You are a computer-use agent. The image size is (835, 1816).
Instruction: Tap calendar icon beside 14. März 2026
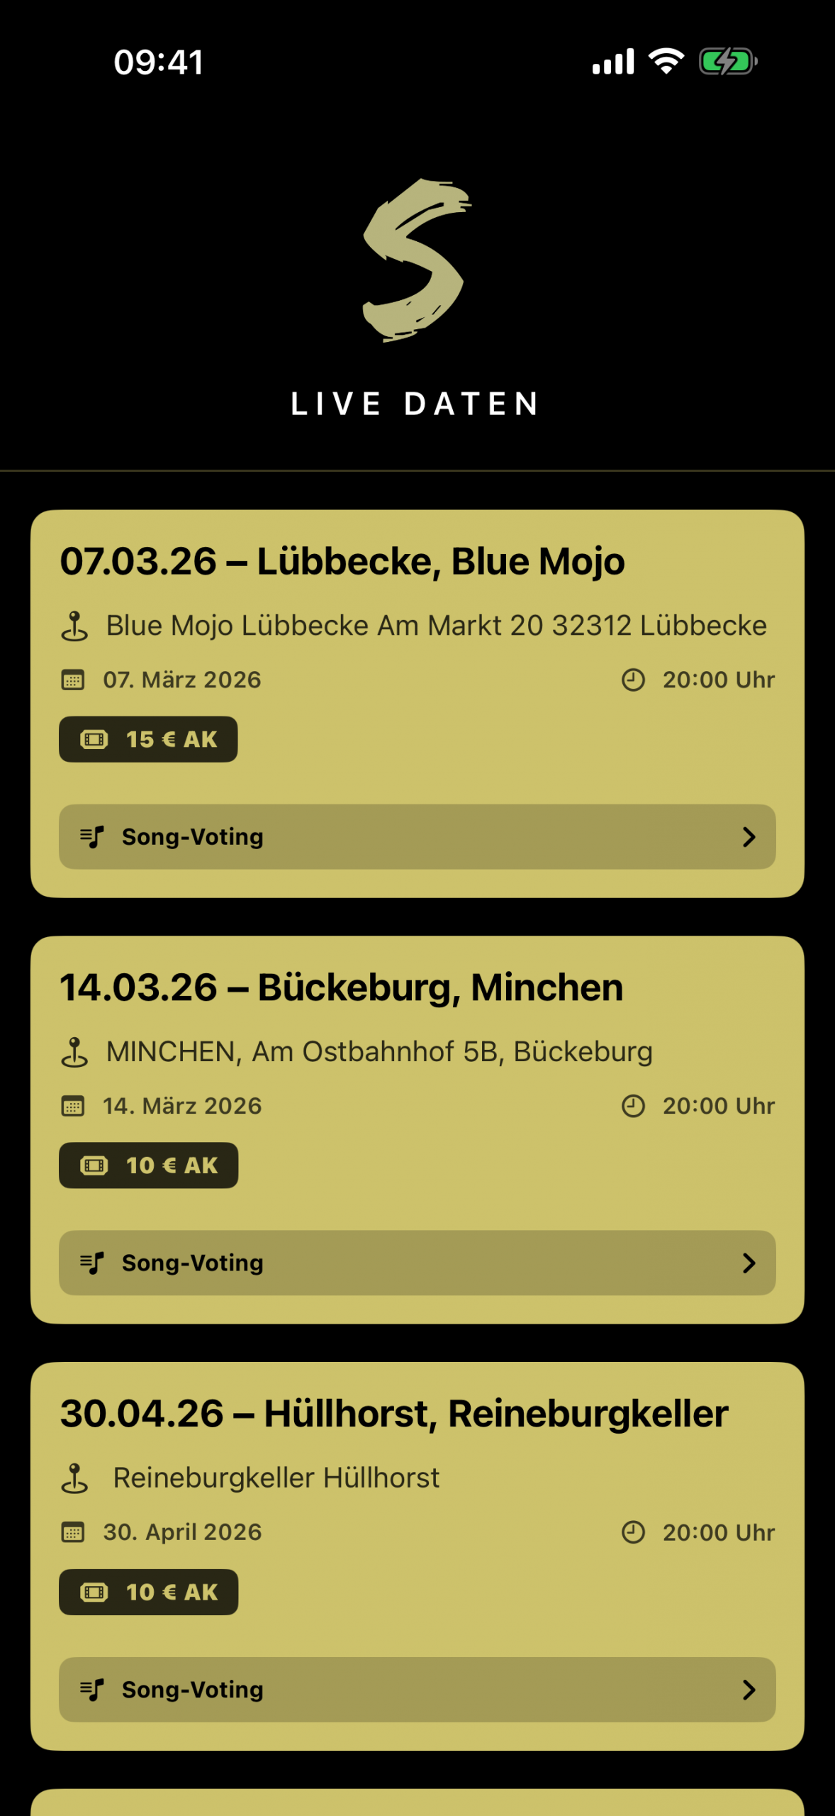tap(73, 1106)
